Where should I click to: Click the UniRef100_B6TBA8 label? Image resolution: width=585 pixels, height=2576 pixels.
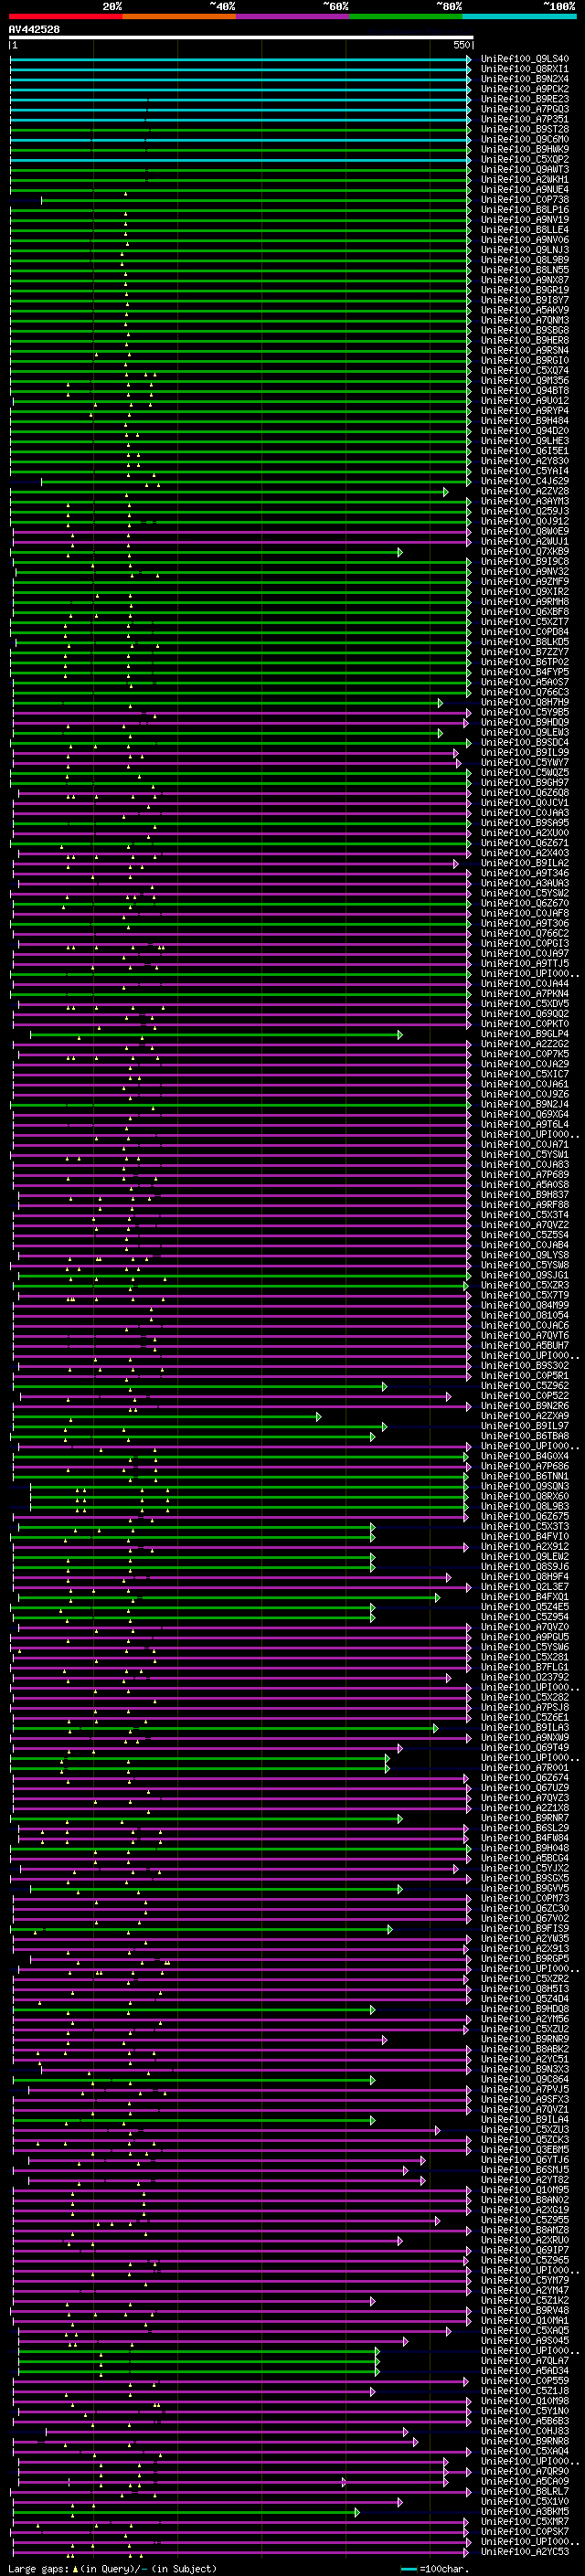pos(525,1436)
